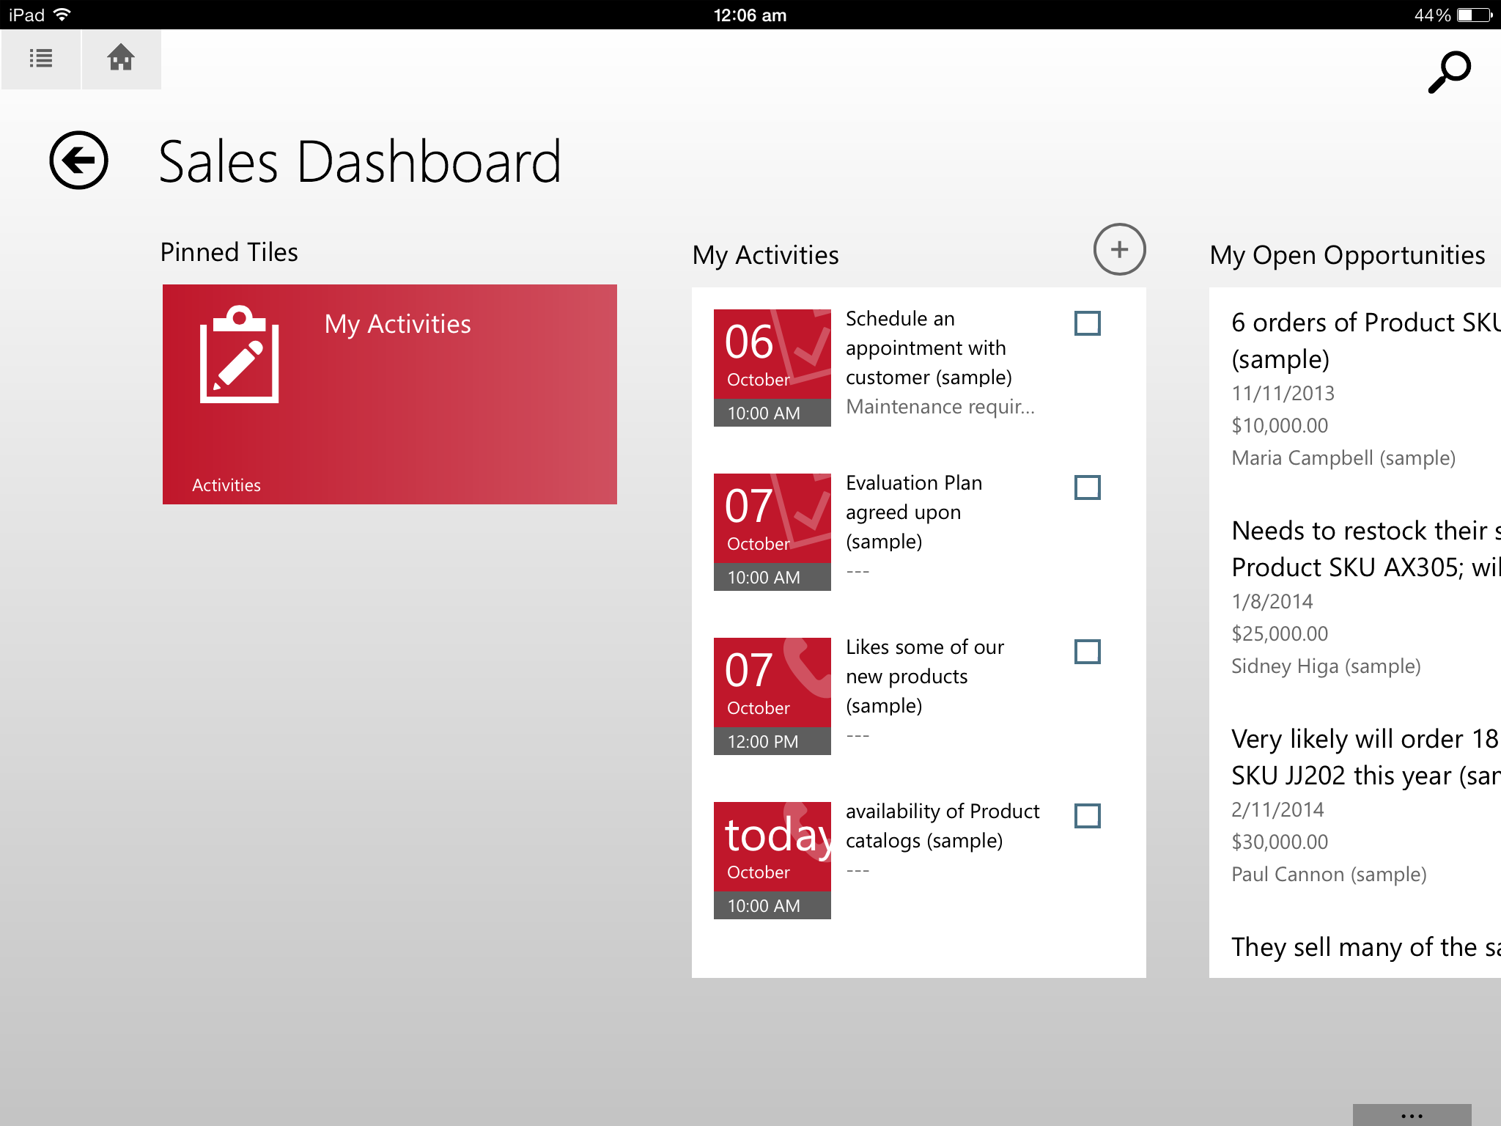The height and width of the screenshot is (1126, 1501).
Task: Check off Schedule an appointment with customer
Action: (x=1087, y=323)
